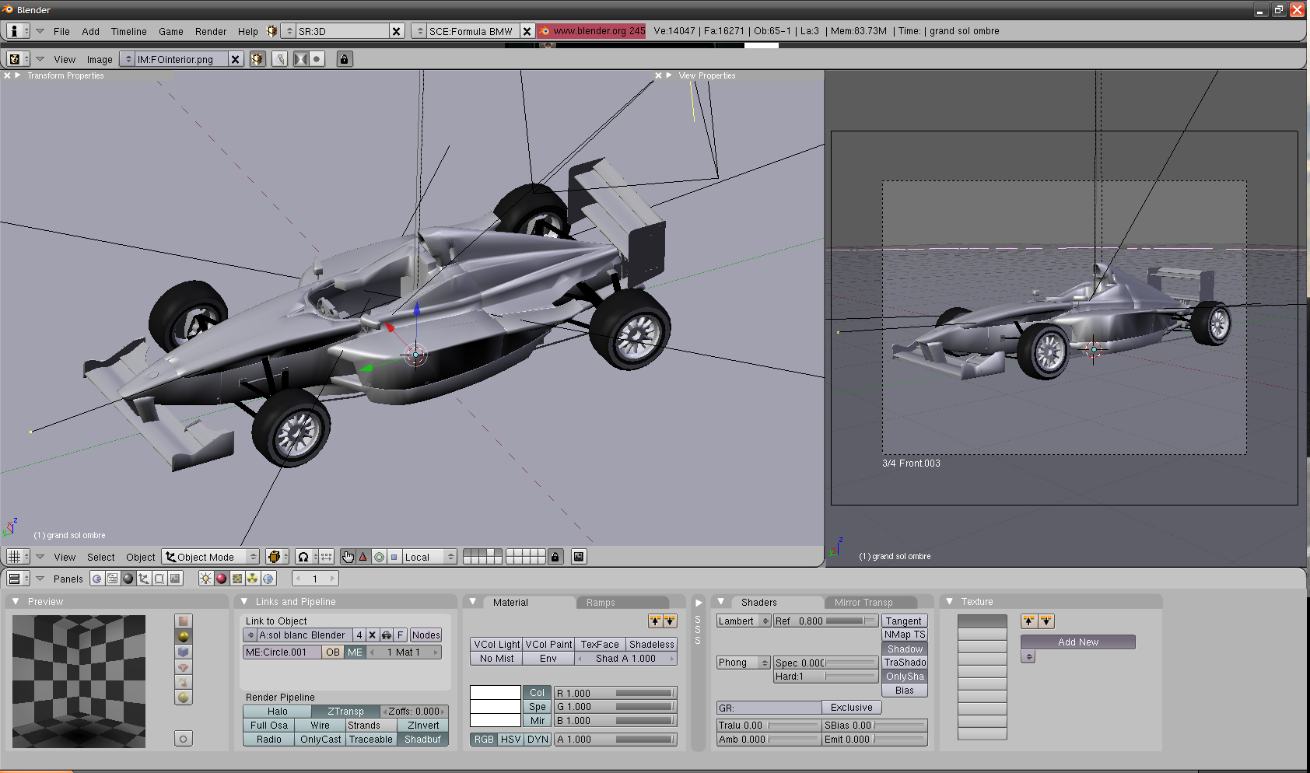1310x773 pixels.
Task: Set preview type to monkey head
Action: click(184, 667)
